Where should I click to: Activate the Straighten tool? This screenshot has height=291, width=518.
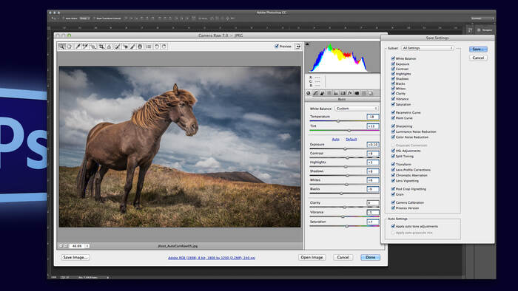click(109, 47)
